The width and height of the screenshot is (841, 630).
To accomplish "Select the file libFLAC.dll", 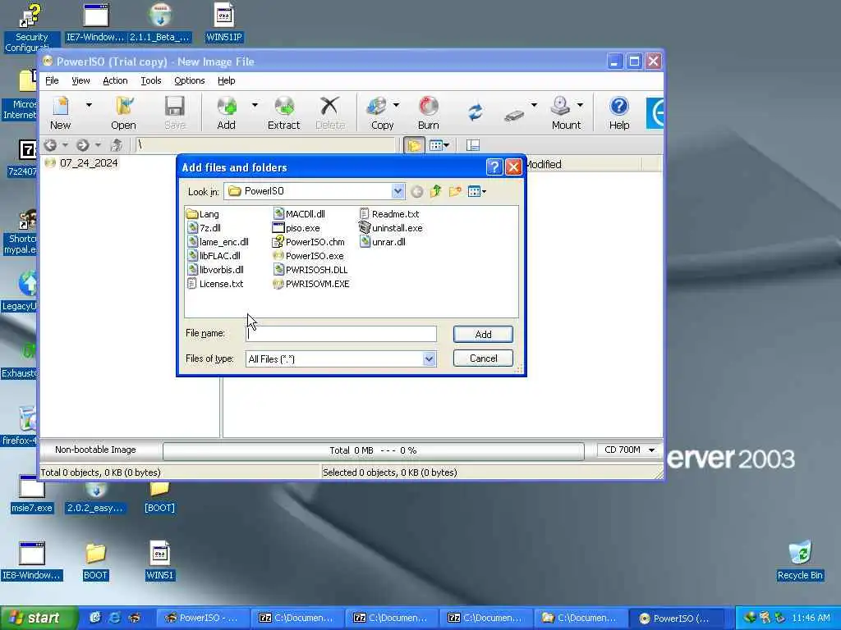I will 214,256.
